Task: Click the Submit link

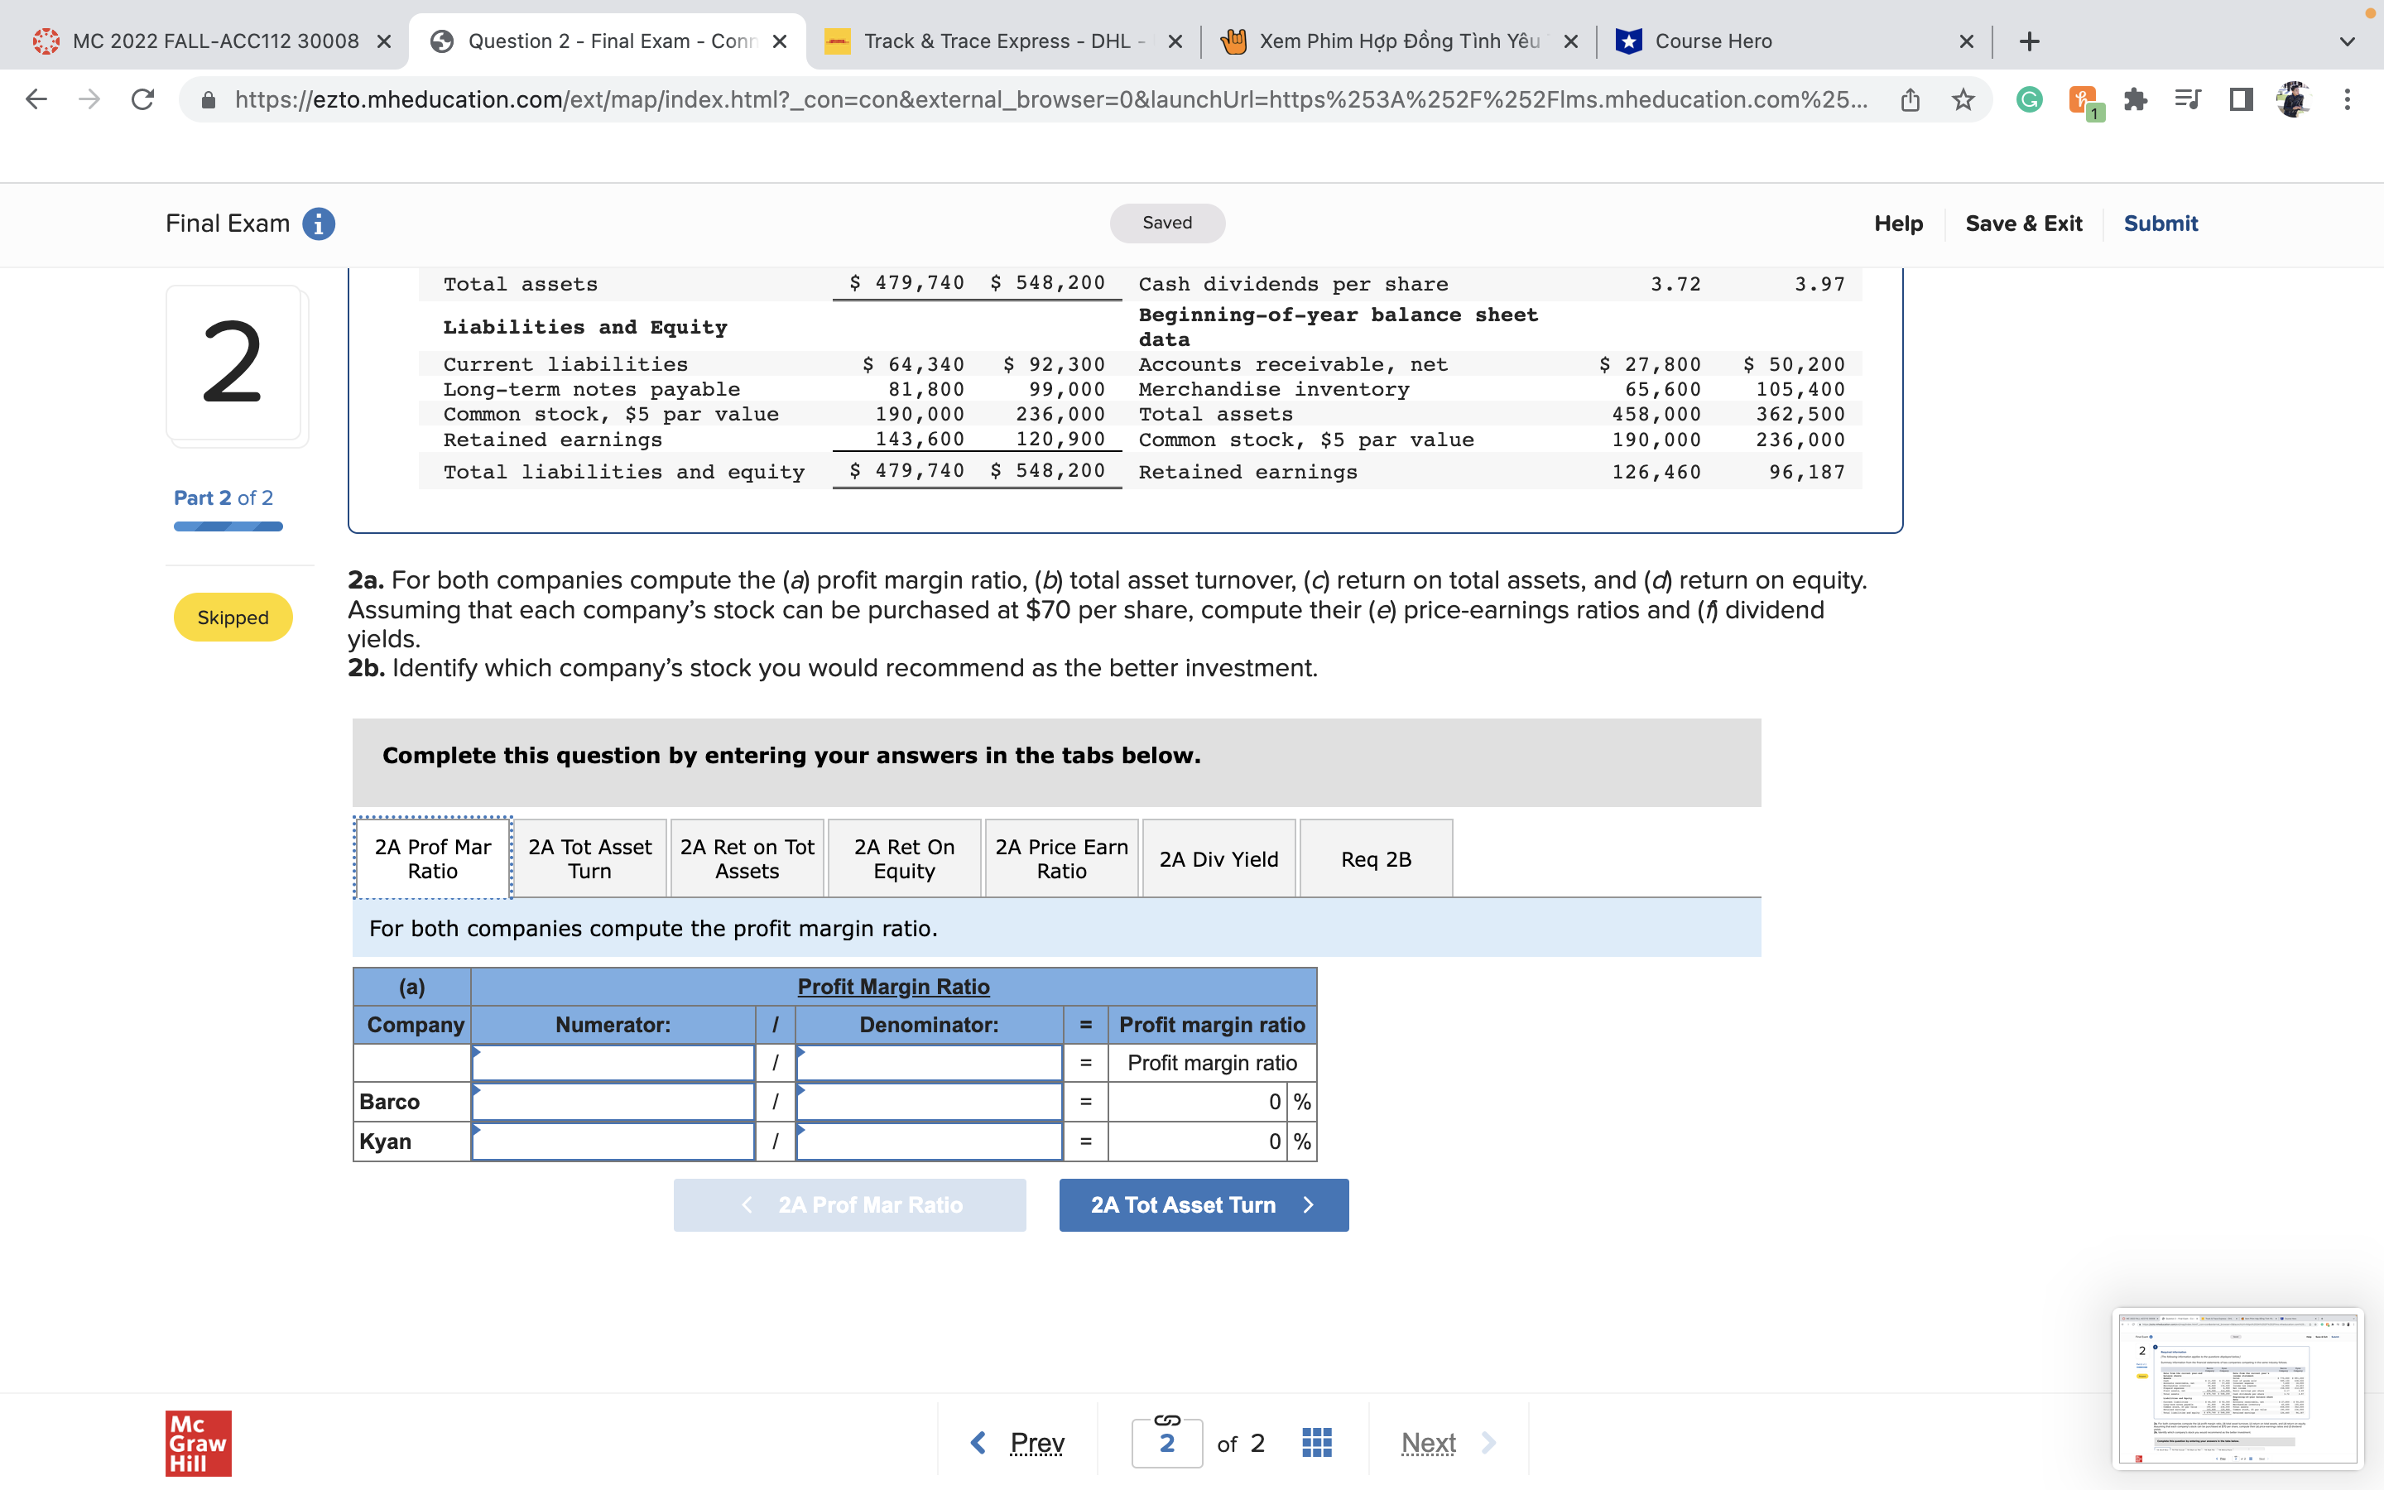Action: coord(2160,223)
